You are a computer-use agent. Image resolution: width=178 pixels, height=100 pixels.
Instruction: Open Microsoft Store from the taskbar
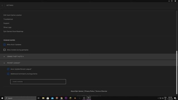48,98
